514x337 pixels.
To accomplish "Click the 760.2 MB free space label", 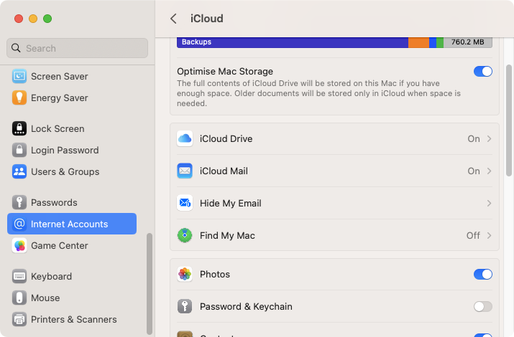I will tap(467, 42).
